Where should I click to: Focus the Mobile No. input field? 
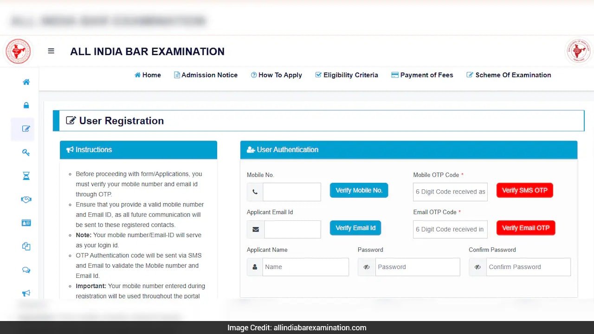pyautogui.click(x=292, y=192)
